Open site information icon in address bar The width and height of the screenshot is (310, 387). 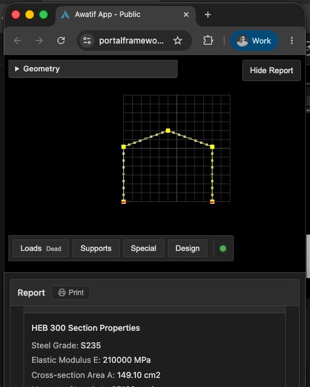(87, 41)
